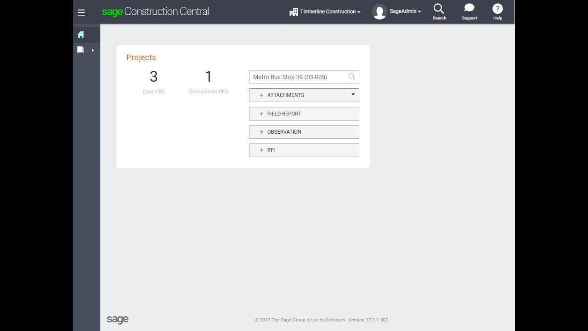
Task: Click the SageAdmin user avatar
Action: click(379, 12)
